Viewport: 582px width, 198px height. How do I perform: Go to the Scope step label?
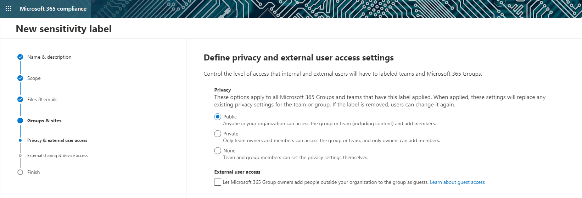point(34,78)
